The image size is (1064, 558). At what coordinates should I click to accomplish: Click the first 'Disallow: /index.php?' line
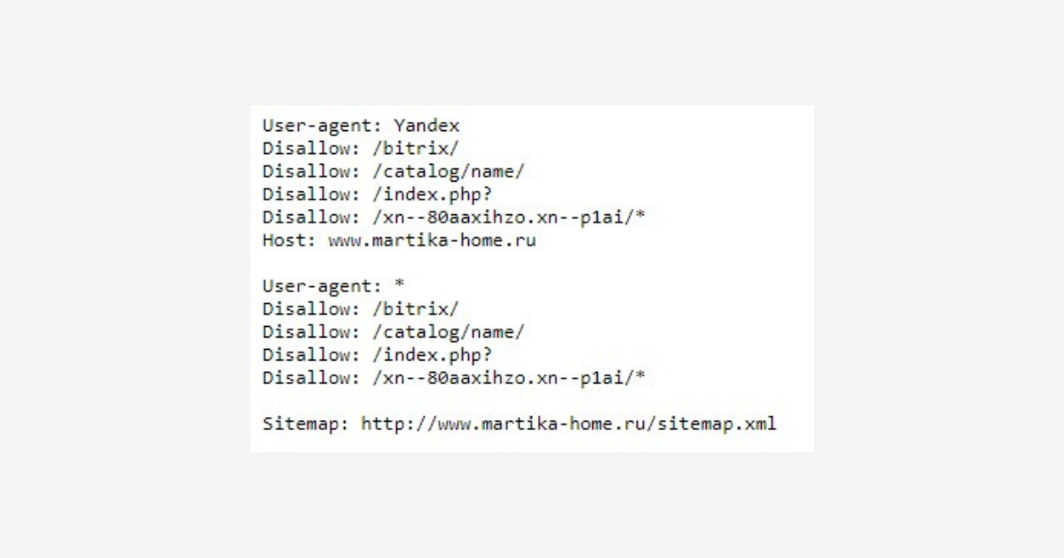378,194
